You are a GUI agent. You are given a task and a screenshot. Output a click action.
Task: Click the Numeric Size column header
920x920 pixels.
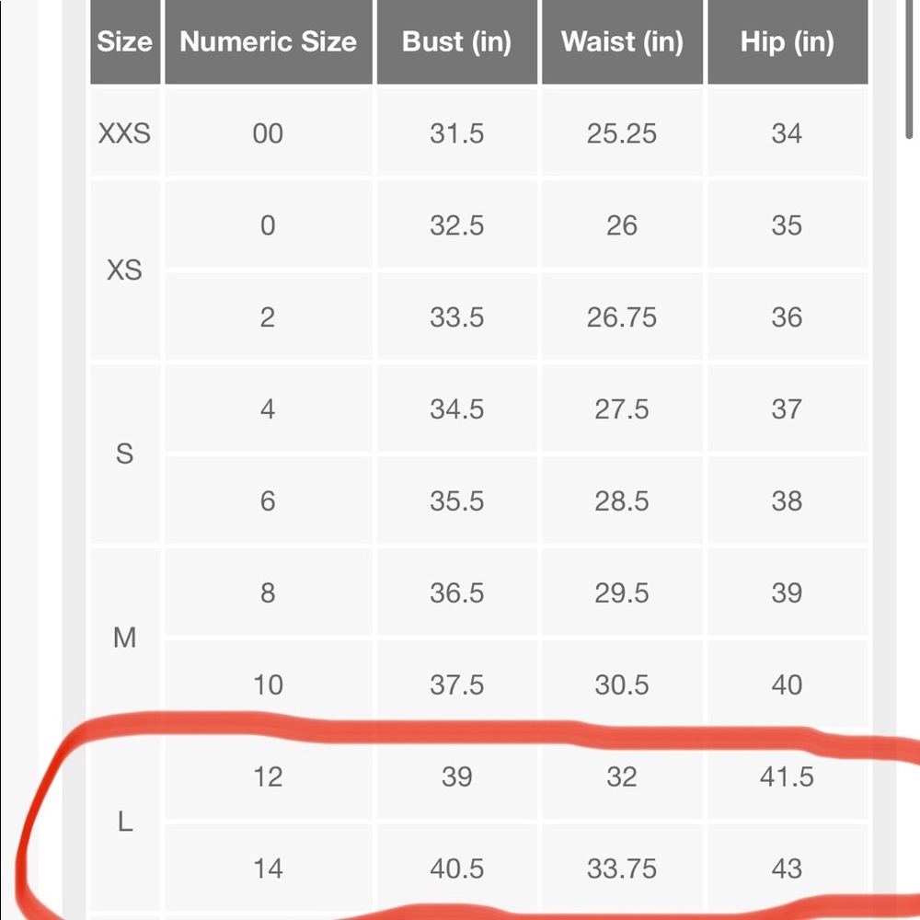pyautogui.click(x=268, y=41)
